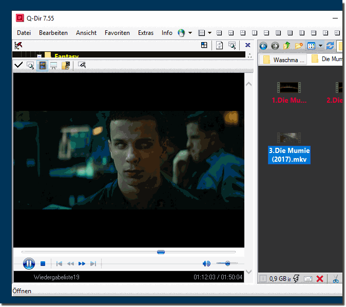Click the pin icon in preview toolbar
This screenshot has width=346, height=307.
[x=82, y=65]
